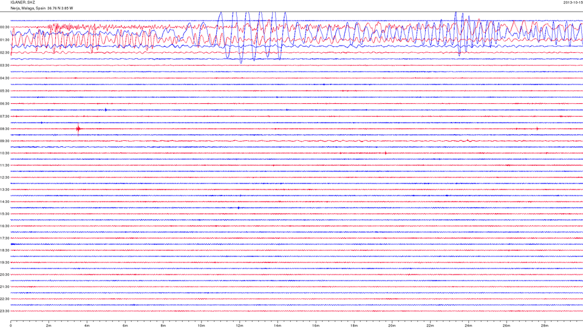583x328 pixels.
Task: Select the 03:30 time label
Action: 5,66
